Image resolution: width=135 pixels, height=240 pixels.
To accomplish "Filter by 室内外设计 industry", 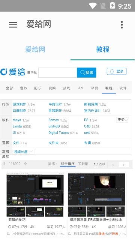I will click(x=93, y=111).
